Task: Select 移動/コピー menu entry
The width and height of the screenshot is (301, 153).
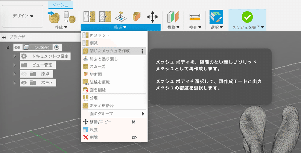Action: (114, 122)
